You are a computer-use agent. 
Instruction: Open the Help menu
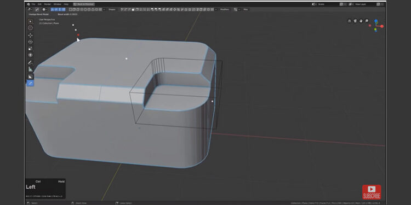click(66, 4)
